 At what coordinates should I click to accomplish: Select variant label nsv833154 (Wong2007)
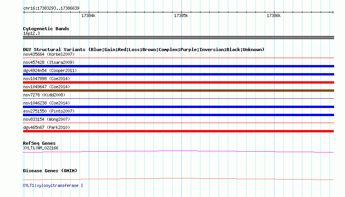pos(47,119)
